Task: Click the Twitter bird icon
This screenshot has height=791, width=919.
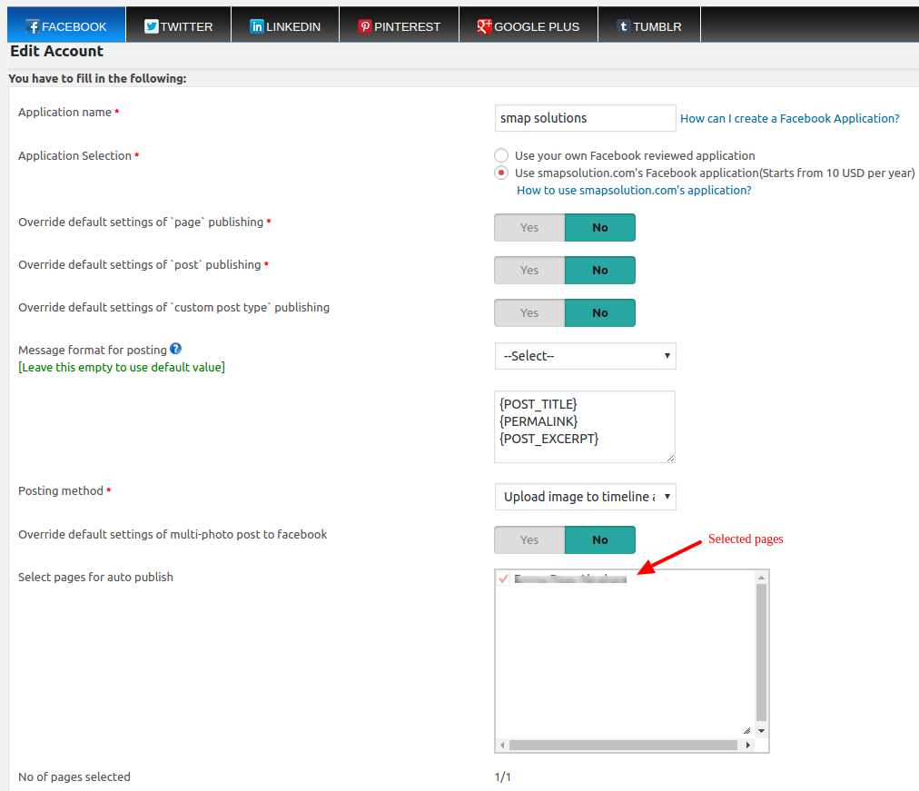Action: 152,26
